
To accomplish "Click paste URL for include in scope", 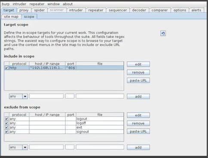I will pyautogui.click(x=138, y=81).
